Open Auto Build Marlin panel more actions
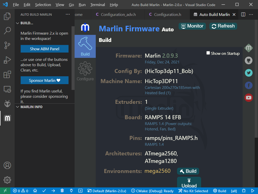The width and height of the screenshot is (258, 194). pos(68,14)
